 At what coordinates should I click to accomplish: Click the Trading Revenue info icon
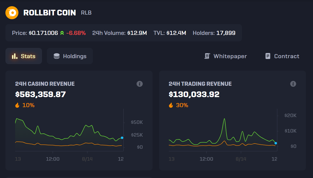[293, 84]
